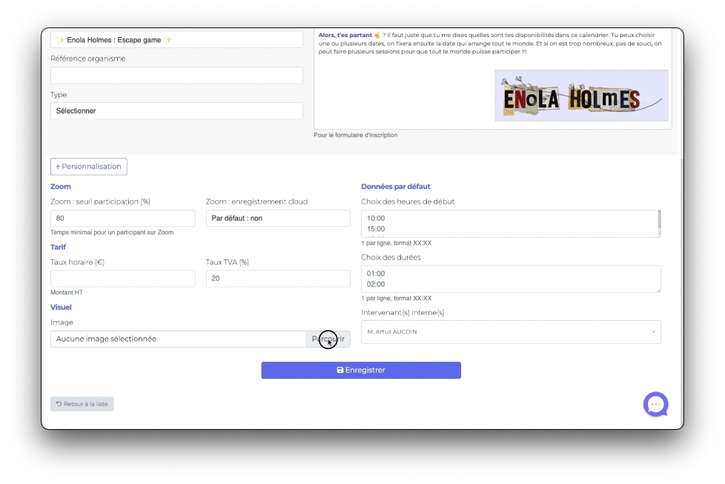This screenshot has width=725, height=484.
Task: Click the Enola Holmes title field
Action: [x=176, y=40]
